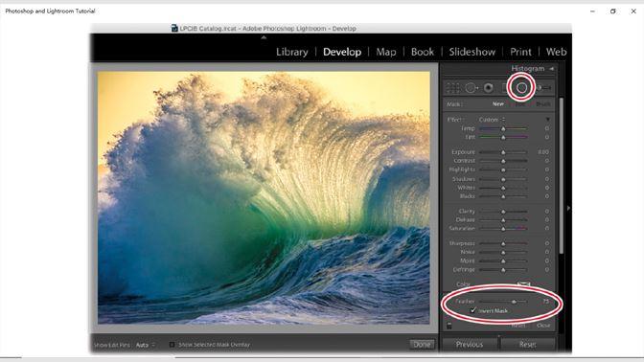Click the Contrast slider handle
This screenshot has height=362, width=644.
click(x=503, y=161)
